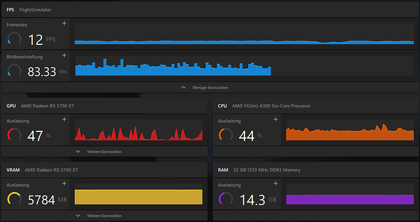Click the GPU heading label

11,106
